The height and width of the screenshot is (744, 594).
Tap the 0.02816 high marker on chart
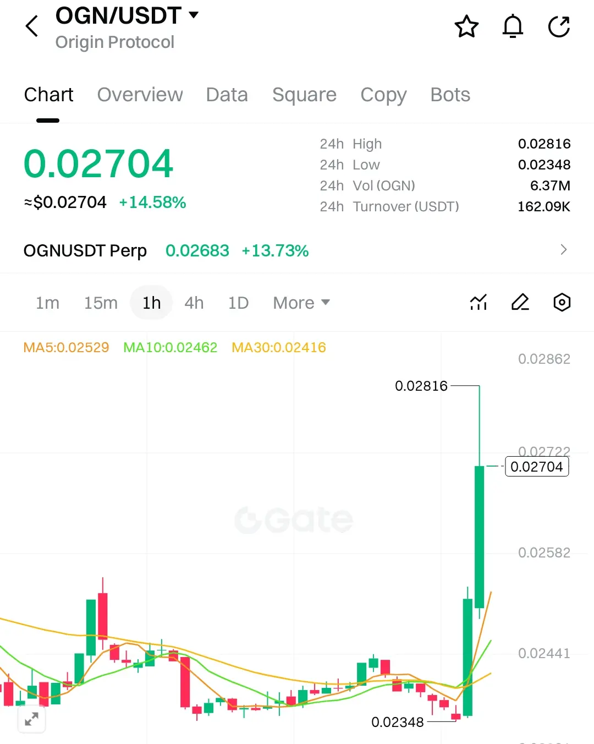coord(421,386)
